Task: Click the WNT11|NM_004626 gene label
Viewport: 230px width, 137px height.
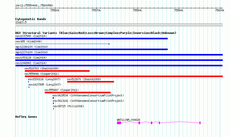Action: click(x=128, y=120)
